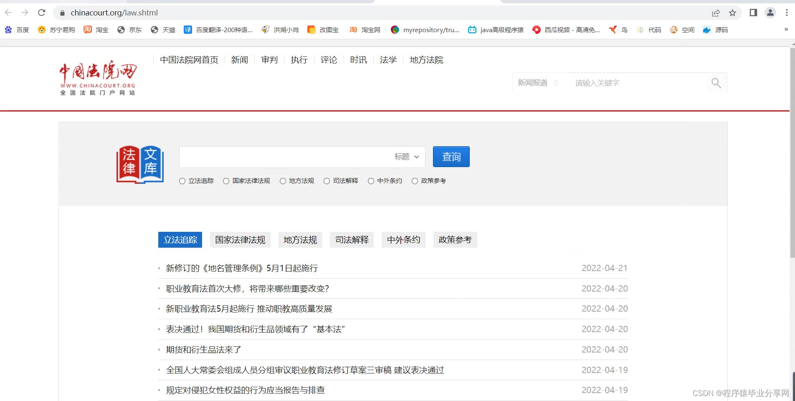Open the 百度翻译 bookmark

pos(218,30)
